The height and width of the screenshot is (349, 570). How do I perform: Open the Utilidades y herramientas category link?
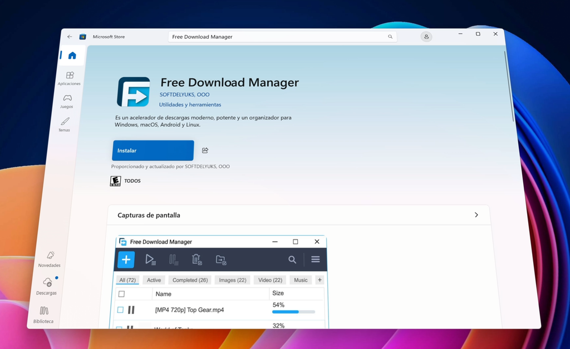(x=190, y=104)
